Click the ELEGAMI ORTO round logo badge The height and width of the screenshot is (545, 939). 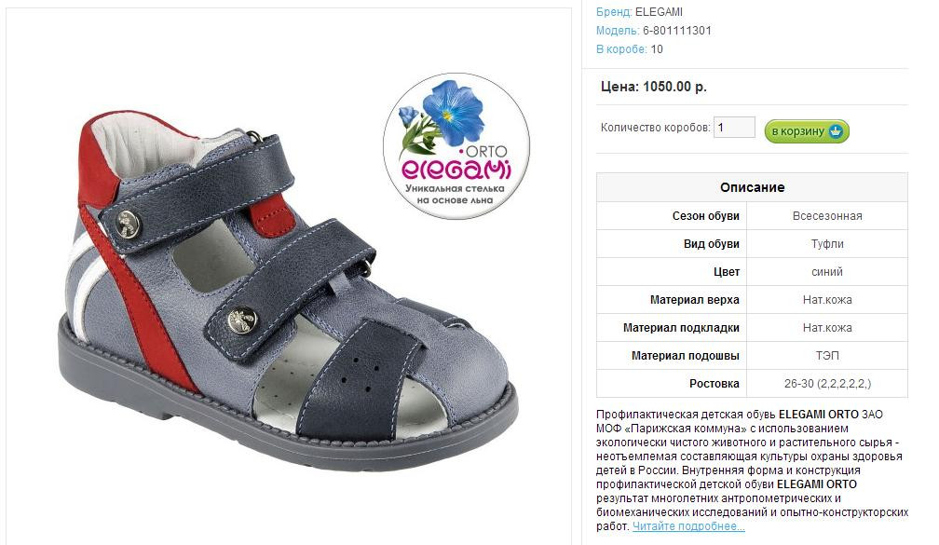(x=456, y=146)
